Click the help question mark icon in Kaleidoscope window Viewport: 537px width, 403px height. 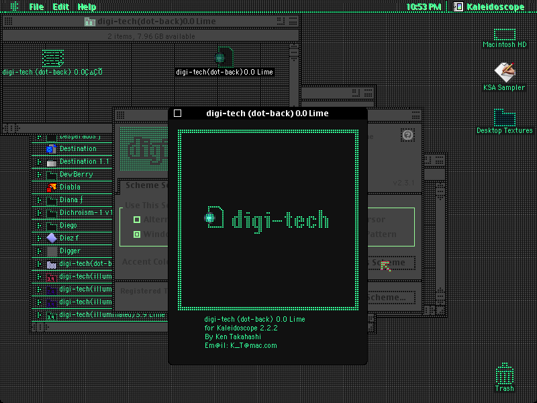[407, 135]
